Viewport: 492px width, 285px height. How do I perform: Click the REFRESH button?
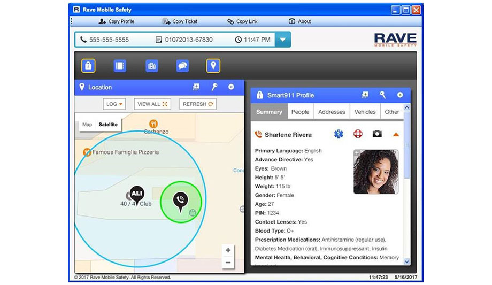(x=198, y=104)
